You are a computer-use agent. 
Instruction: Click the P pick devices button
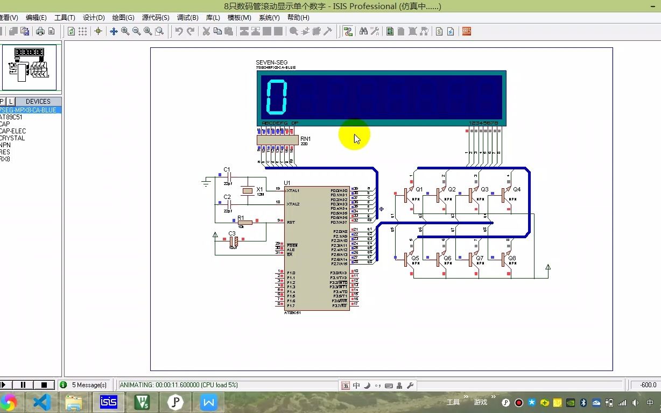click(2, 101)
